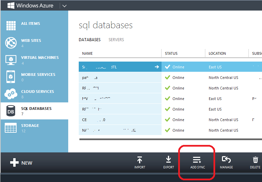Switch to the Servers tab
Viewport: 262px width, 182px height.
116,40
